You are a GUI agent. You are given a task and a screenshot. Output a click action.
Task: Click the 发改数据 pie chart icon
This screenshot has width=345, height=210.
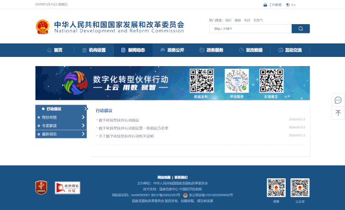(241, 50)
